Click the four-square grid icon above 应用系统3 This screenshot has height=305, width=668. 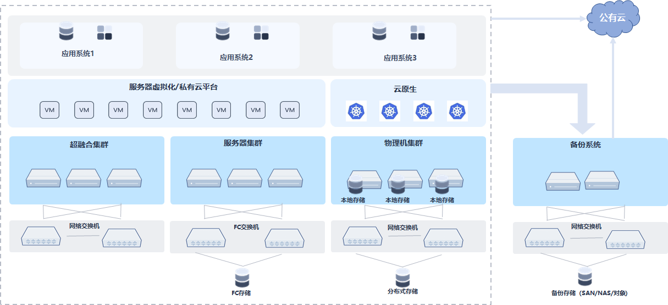coord(417,32)
